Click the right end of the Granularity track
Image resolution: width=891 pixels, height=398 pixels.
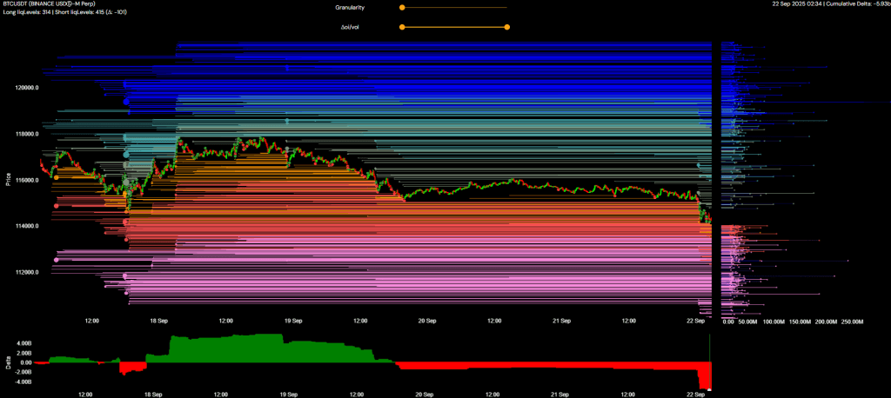(x=506, y=7)
